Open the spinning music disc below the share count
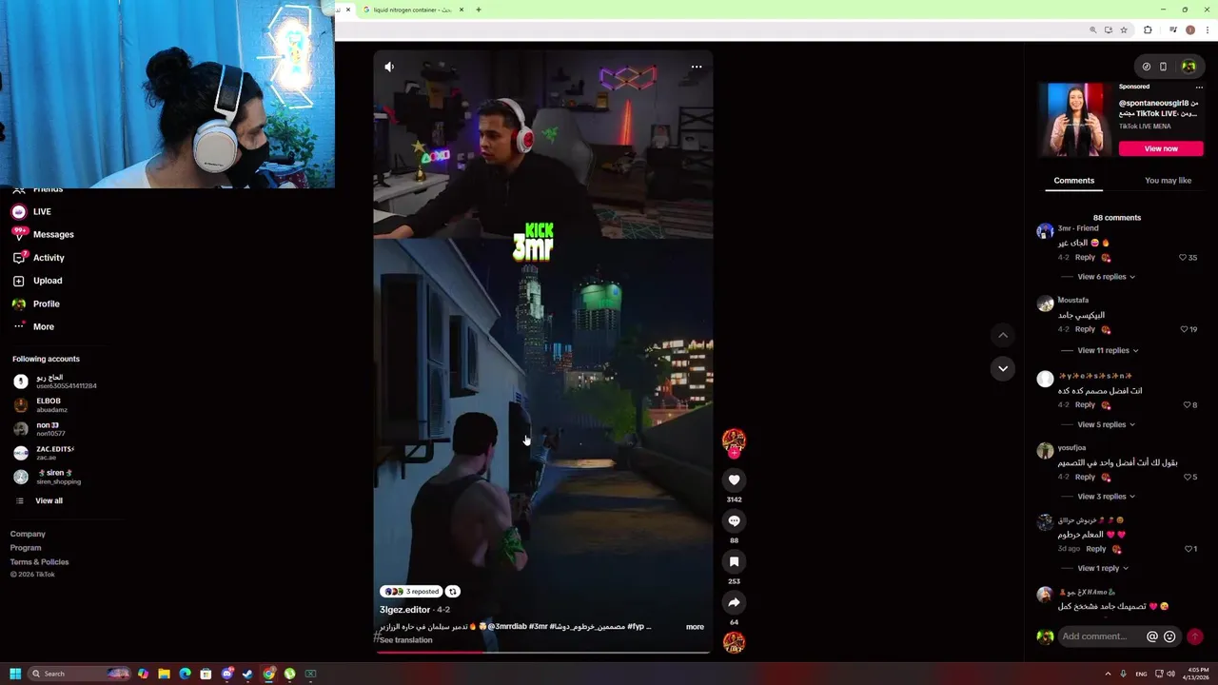This screenshot has height=685, width=1218. point(734,643)
